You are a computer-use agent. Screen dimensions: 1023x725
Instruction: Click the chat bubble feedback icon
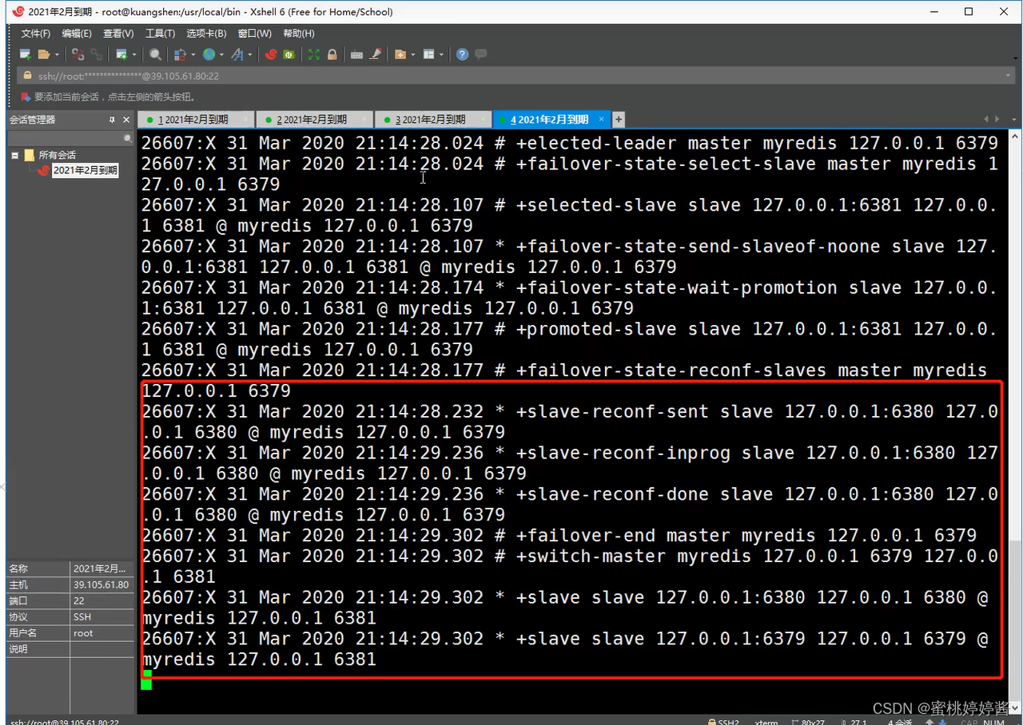click(x=480, y=54)
